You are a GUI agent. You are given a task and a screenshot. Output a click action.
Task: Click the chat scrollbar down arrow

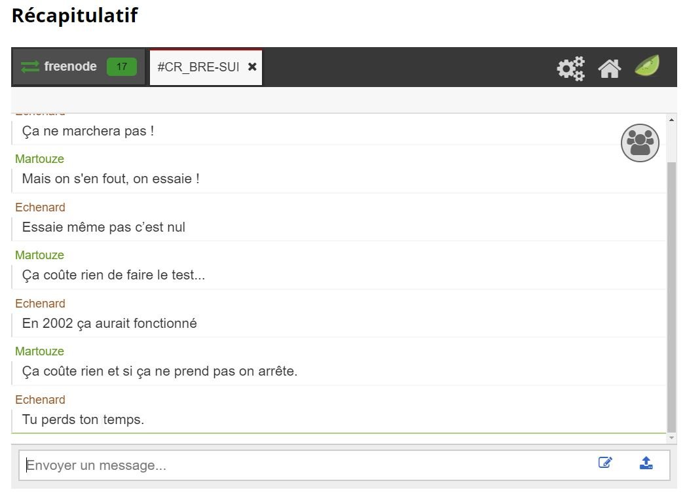[671, 438]
